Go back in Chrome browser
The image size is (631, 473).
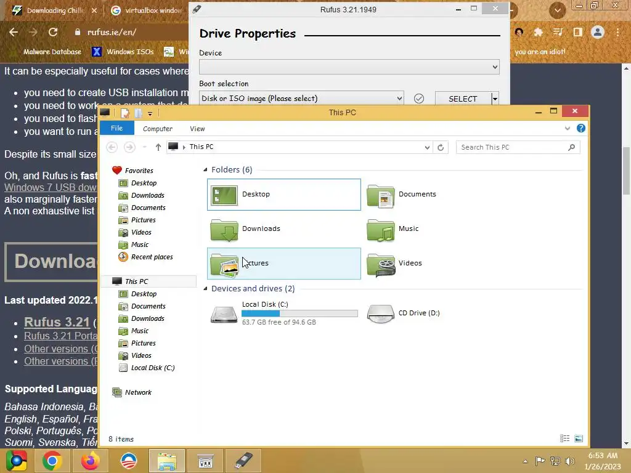[x=14, y=32]
